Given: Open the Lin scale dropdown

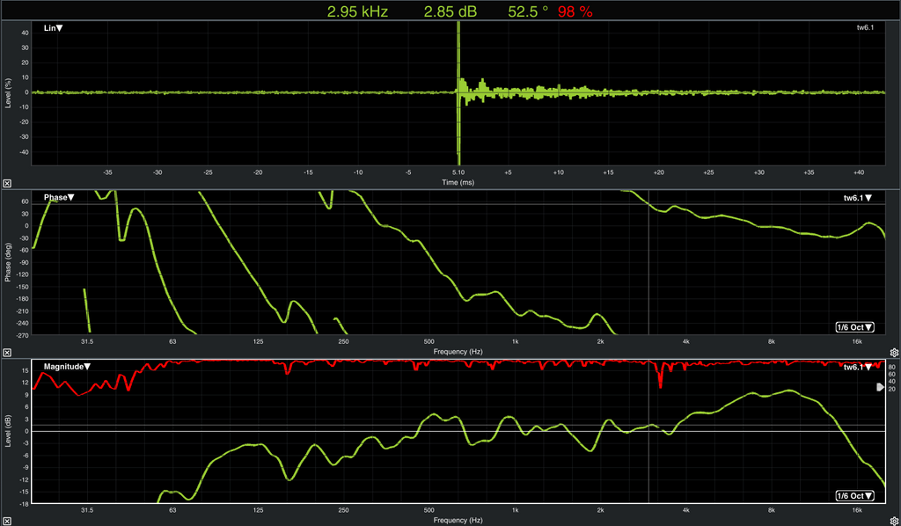Looking at the screenshot, I should tap(53, 28).
